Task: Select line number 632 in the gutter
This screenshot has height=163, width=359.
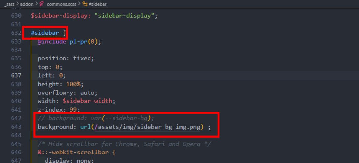Action: (x=16, y=33)
